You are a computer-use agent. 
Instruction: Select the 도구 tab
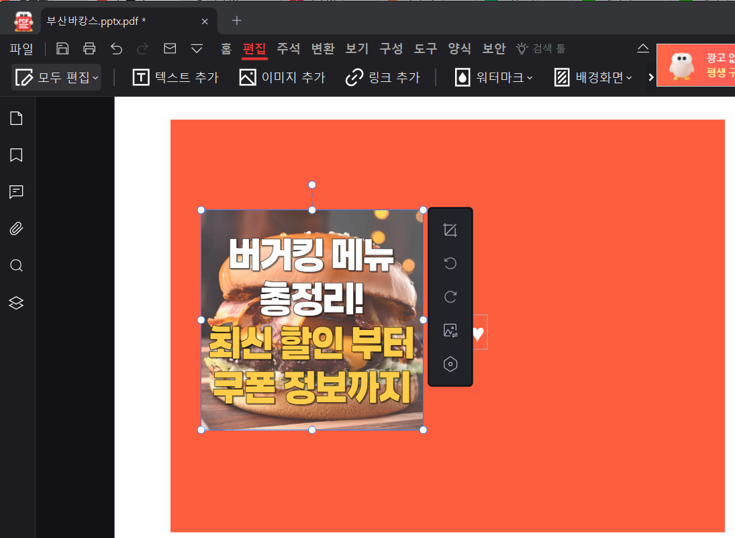[426, 48]
